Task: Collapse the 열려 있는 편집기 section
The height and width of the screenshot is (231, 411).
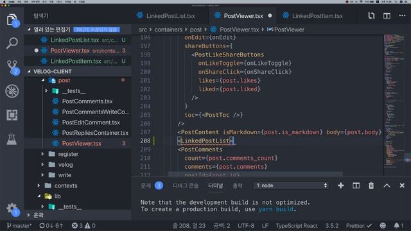Action: (x=78, y=30)
